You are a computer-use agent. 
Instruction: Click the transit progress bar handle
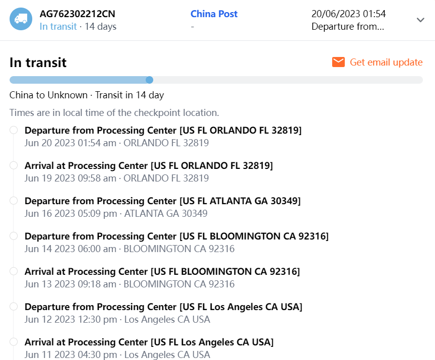pyautogui.click(x=149, y=80)
